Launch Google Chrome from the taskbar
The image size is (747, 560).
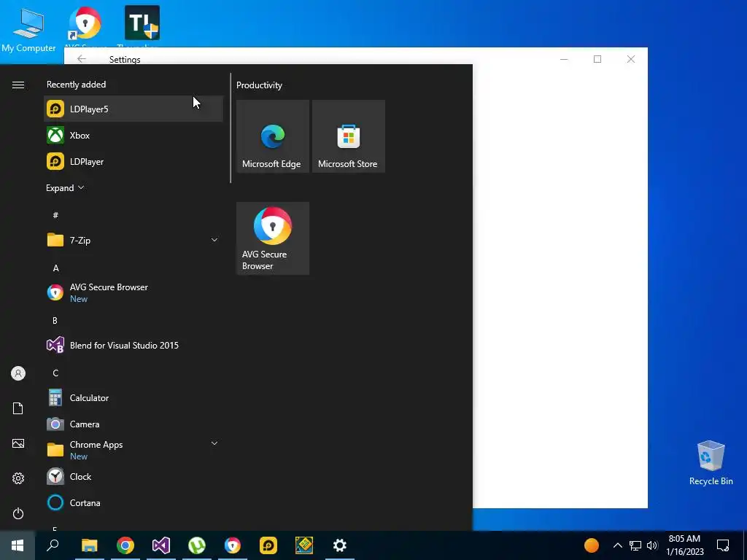click(125, 545)
